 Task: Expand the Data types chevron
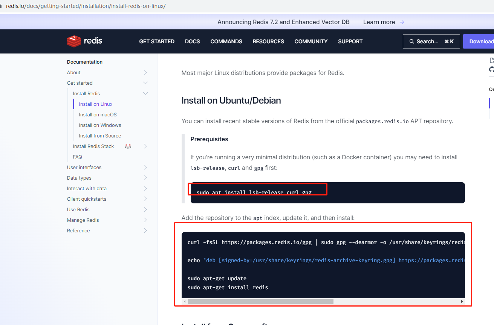(145, 178)
